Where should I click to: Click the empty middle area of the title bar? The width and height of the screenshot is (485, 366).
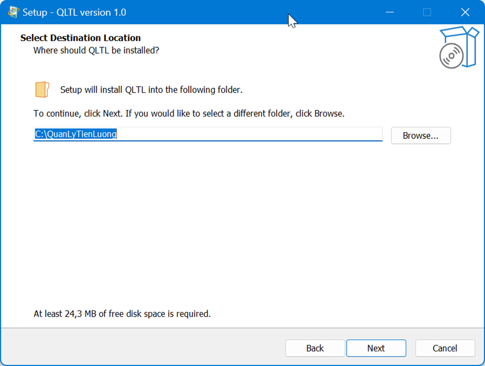pos(233,12)
